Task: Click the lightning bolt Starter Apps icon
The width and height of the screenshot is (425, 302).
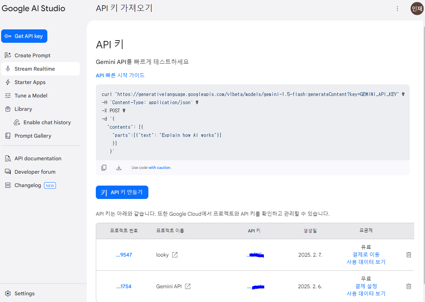Action: click(x=8, y=82)
